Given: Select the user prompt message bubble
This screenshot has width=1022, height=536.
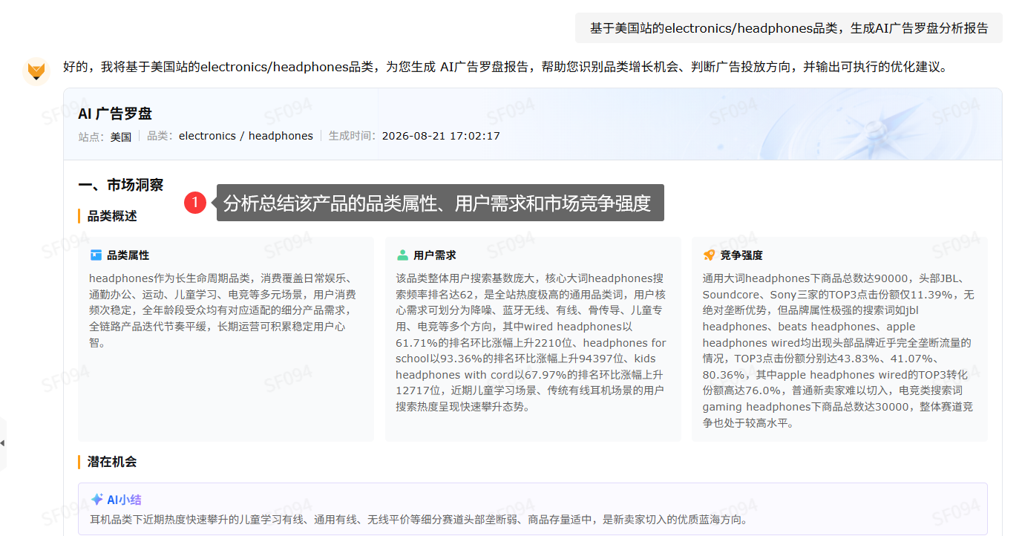Looking at the screenshot, I should (x=789, y=28).
